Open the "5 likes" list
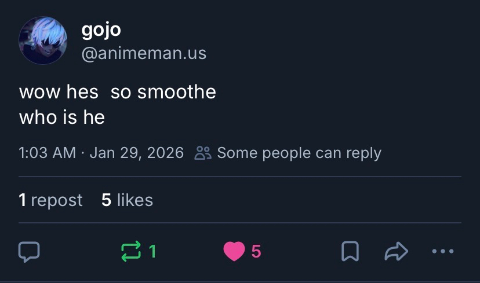The height and width of the screenshot is (283, 480). [x=127, y=200]
